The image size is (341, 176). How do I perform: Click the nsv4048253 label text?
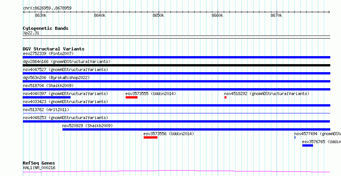66,118
